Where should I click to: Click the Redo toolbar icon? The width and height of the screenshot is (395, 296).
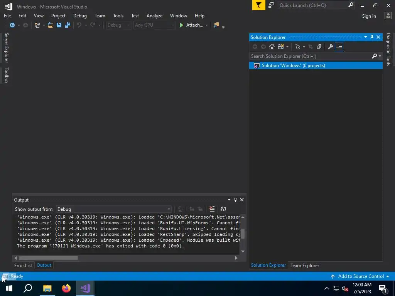(93, 25)
